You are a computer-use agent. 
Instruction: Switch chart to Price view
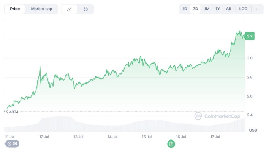[x=15, y=9]
